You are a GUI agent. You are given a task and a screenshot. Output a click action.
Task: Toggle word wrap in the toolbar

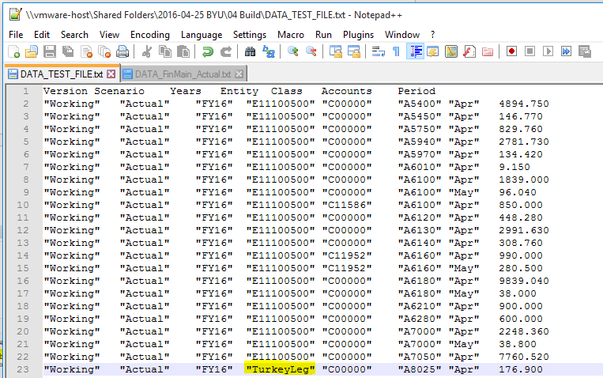coord(378,51)
